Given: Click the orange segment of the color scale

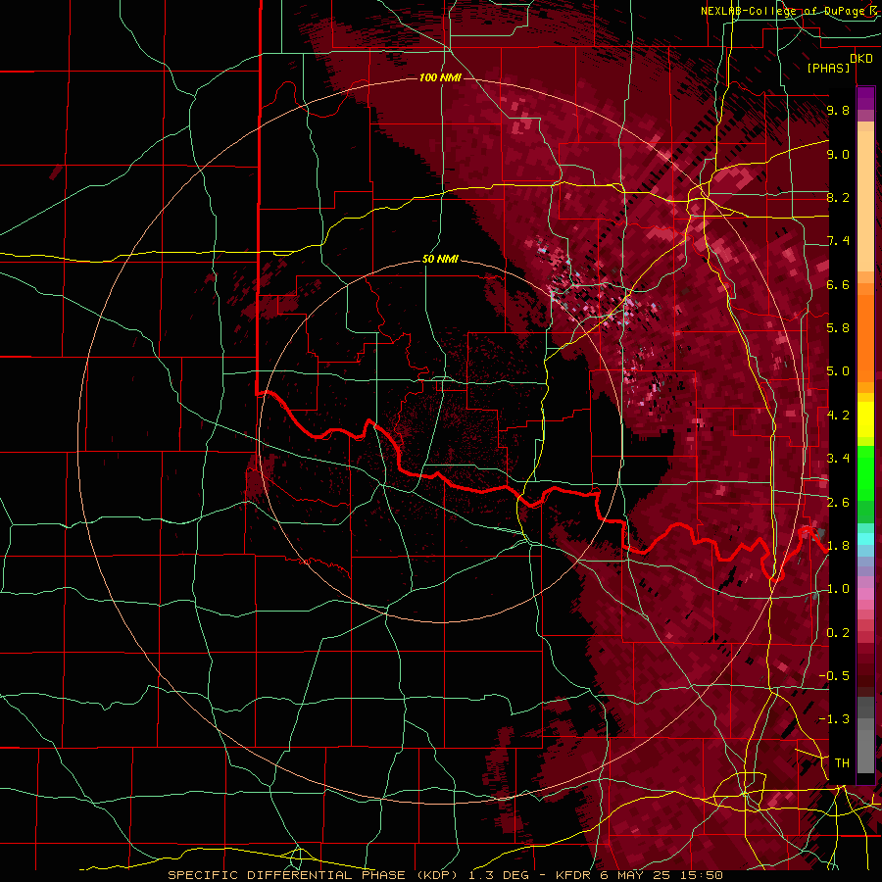Looking at the screenshot, I should coord(865,333).
